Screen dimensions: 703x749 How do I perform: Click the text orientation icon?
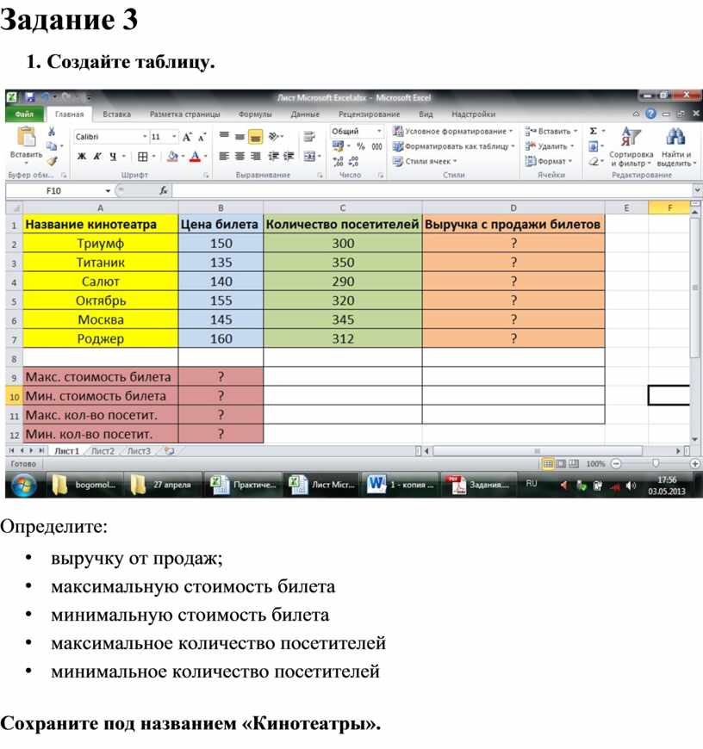click(274, 137)
